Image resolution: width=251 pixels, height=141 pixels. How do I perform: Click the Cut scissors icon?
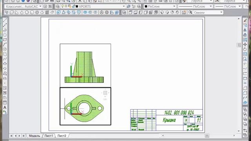click(80, 1)
